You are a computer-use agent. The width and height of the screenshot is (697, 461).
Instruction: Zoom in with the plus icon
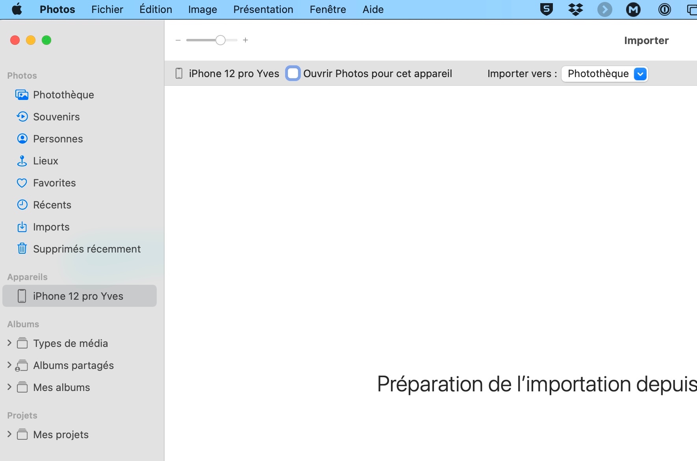tap(245, 40)
